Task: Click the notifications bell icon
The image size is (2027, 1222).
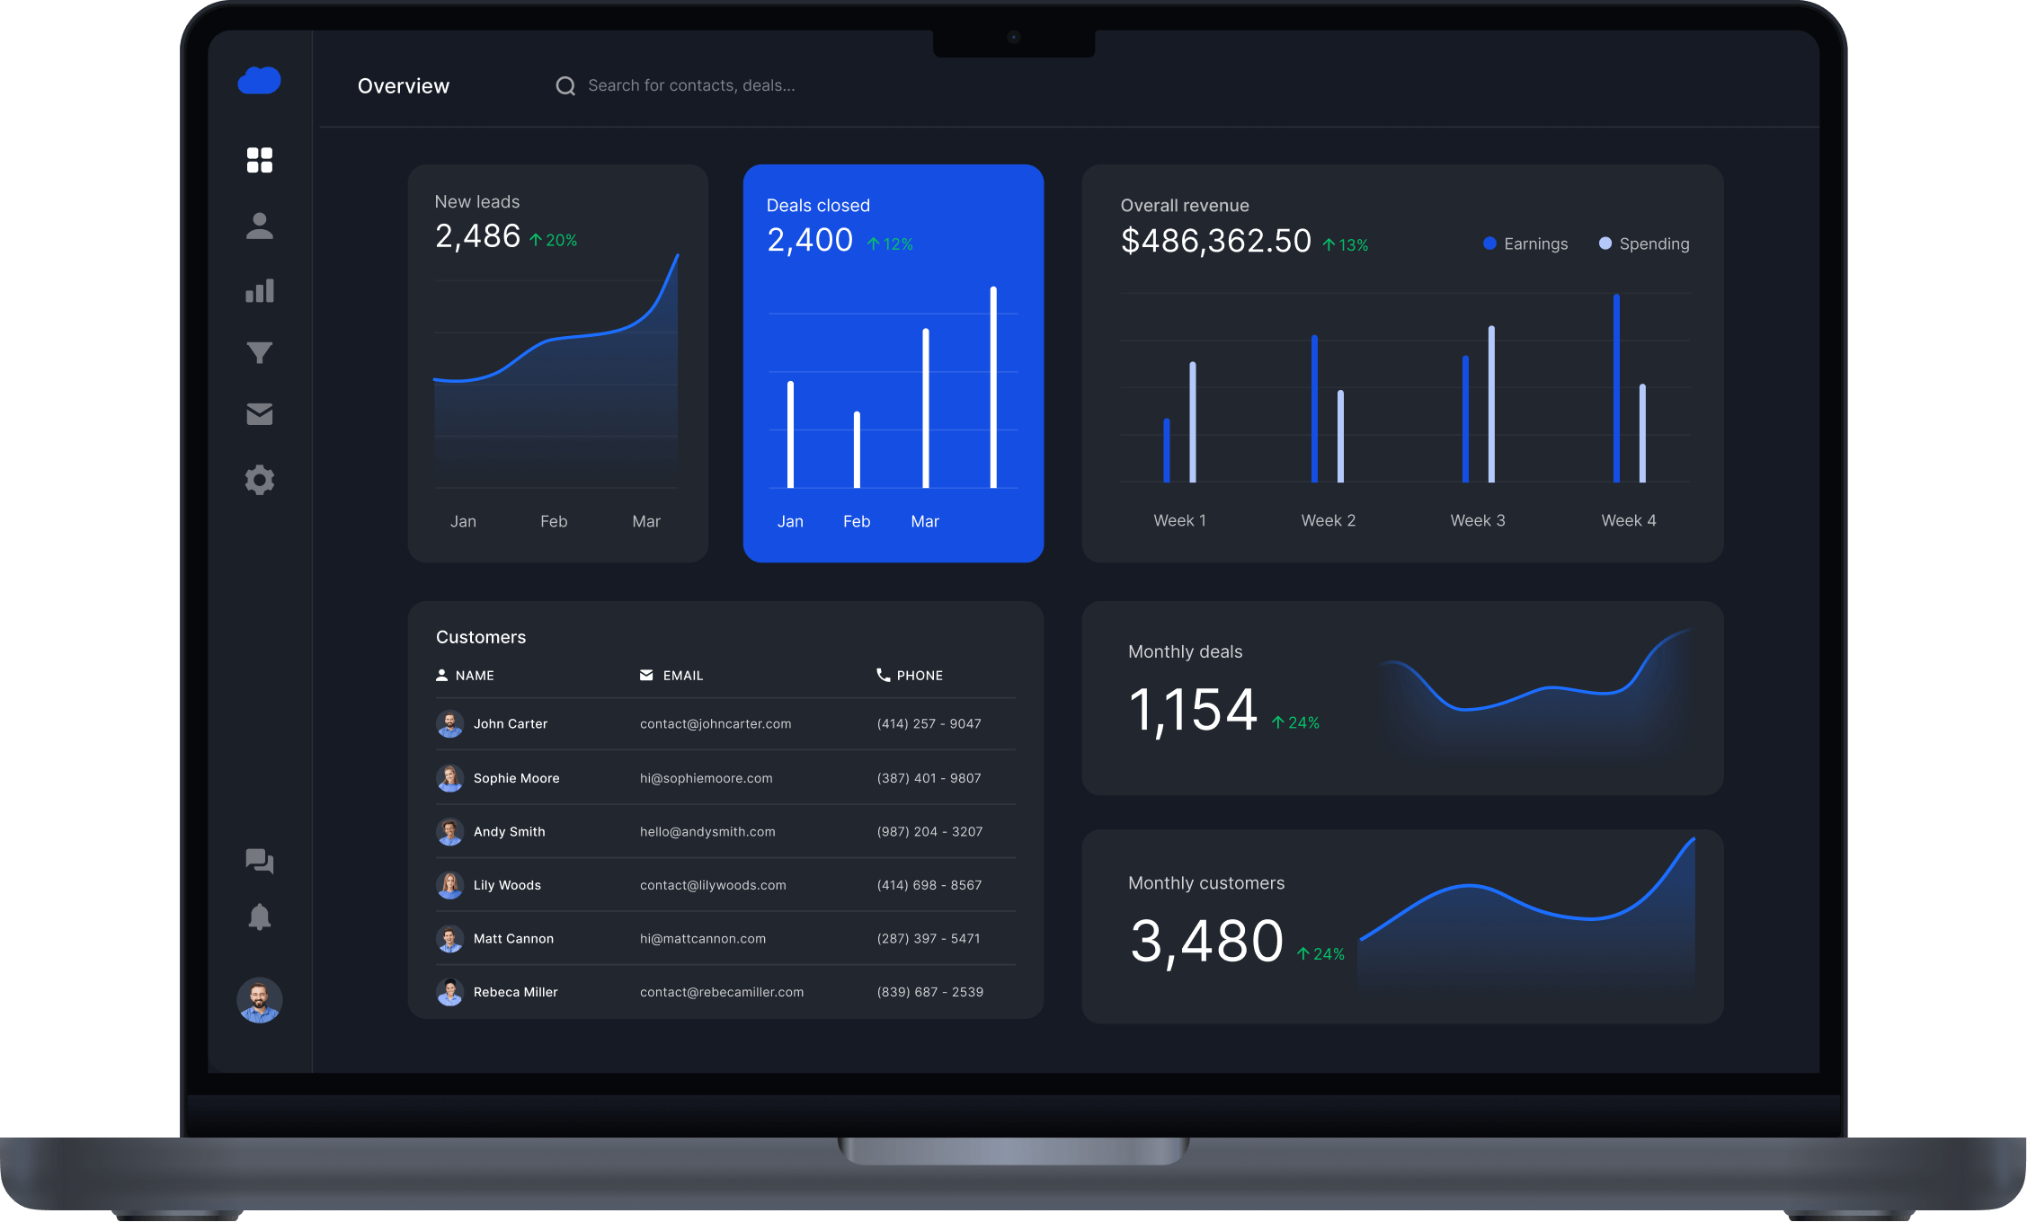Action: tap(259, 917)
